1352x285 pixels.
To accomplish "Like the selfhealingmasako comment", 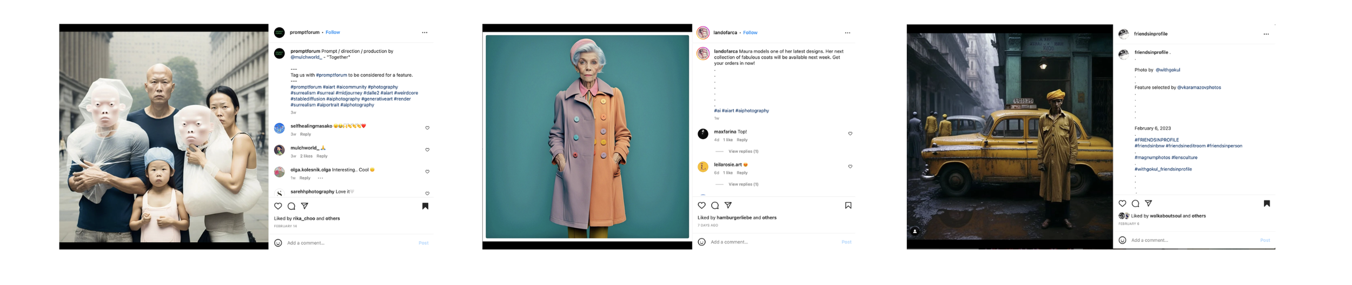I will [x=427, y=128].
